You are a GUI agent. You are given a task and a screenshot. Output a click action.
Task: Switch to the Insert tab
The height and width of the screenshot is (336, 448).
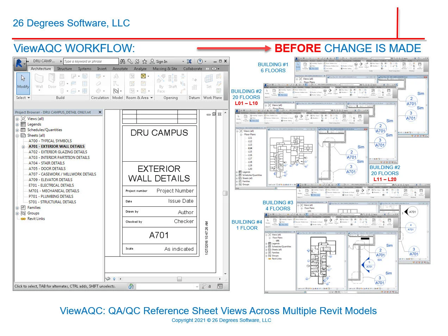click(x=102, y=69)
